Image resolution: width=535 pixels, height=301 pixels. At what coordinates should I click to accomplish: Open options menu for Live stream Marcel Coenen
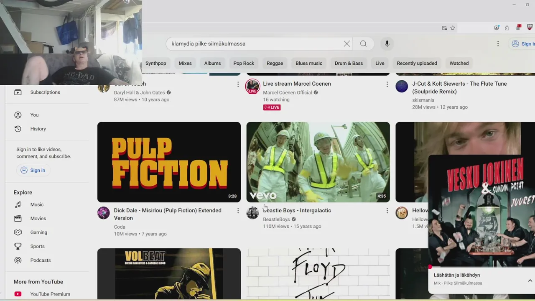pos(387,84)
